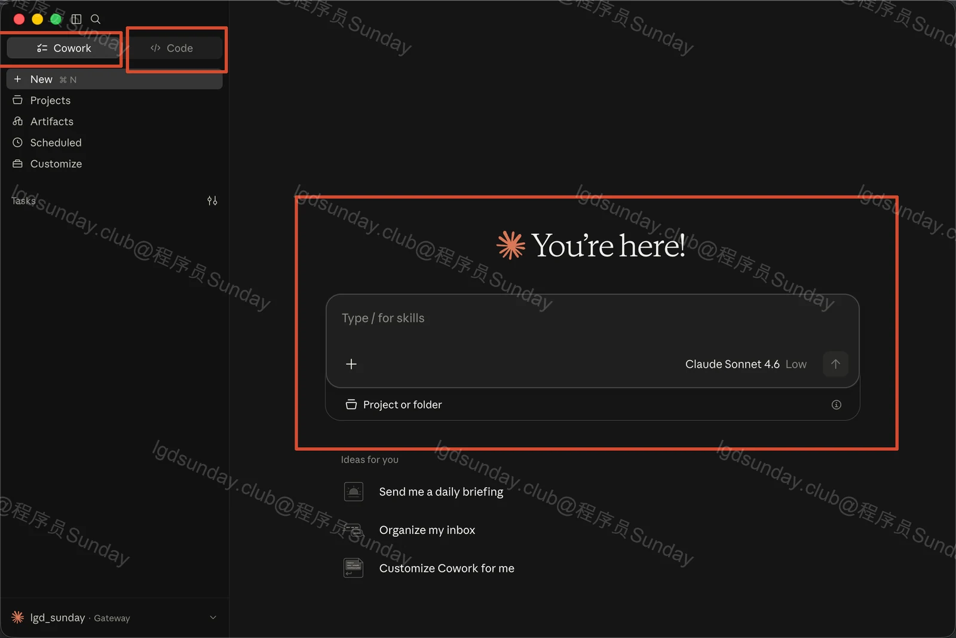This screenshot has height=638, width=956.
Task: Open search with the magnifier icon
Action: [x=96, y=19]
